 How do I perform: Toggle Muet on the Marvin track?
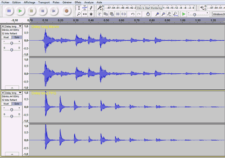(x=6, y=37)
